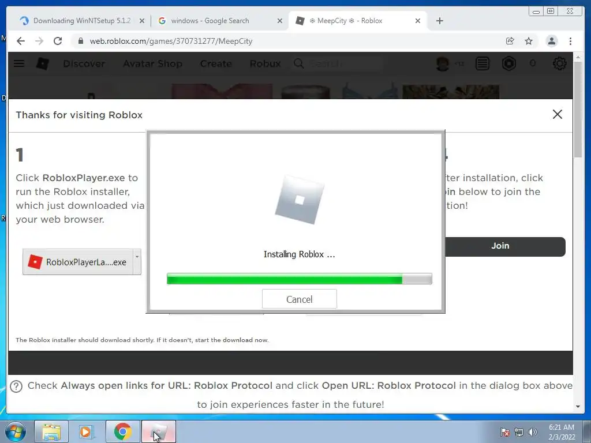Open Chrome's three-dot menu

(571, 41)
